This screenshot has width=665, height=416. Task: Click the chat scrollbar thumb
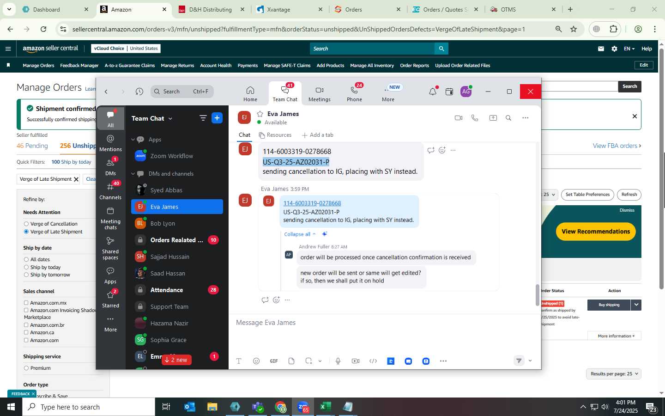coord(537,295)
